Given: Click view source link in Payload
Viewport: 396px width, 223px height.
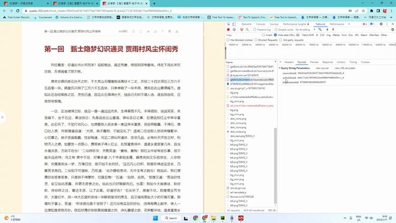Looking at the screenshot, I should coord(322,68).
